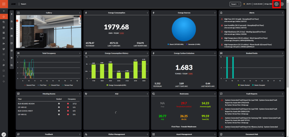Click the settings gear icon in left sidebar
The width and height of the screenshot is (289, 137).
click(4, 76)
